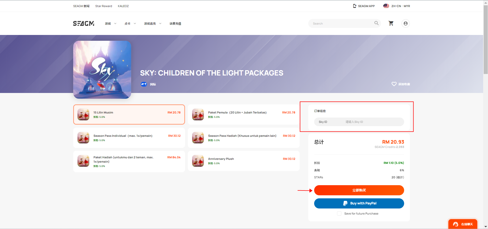Click the search magnifier icon
The image size is (488, 229).
376,23
